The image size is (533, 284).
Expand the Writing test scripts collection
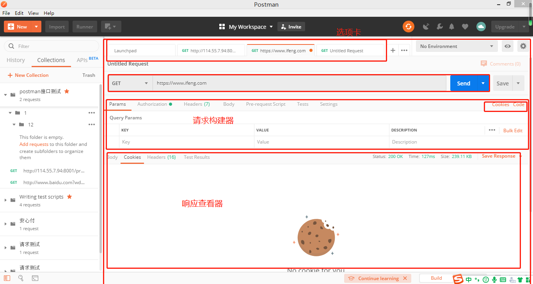(5, 200)
